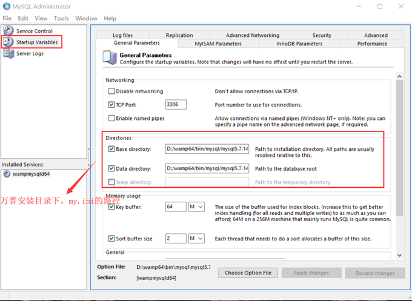Click the Choose Option File button
Screen dimensions: 412x301
click(248, 273)
